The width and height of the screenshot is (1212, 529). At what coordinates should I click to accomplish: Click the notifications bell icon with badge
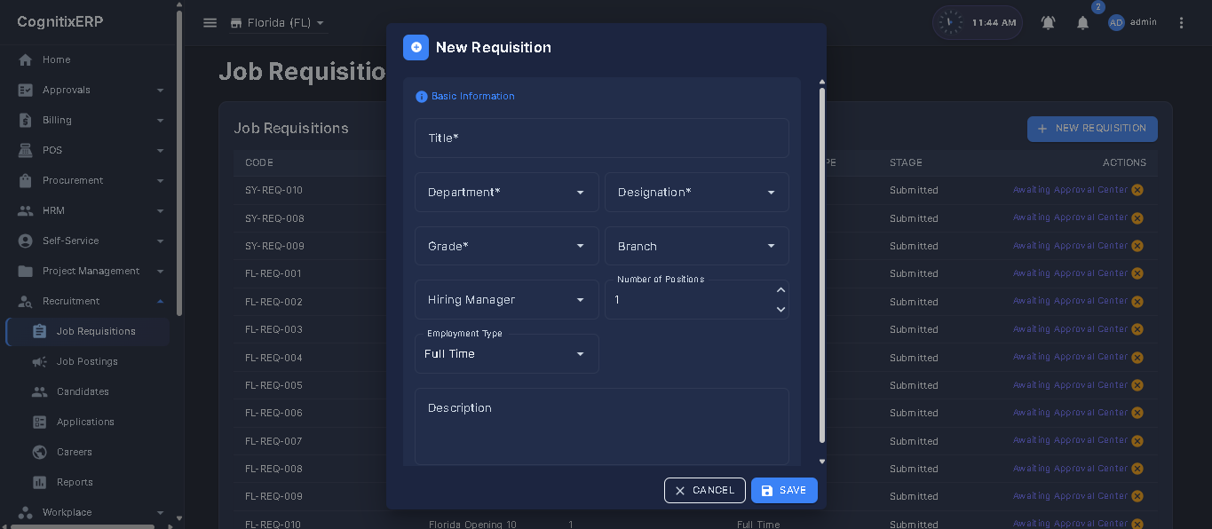coord(1082,23)
